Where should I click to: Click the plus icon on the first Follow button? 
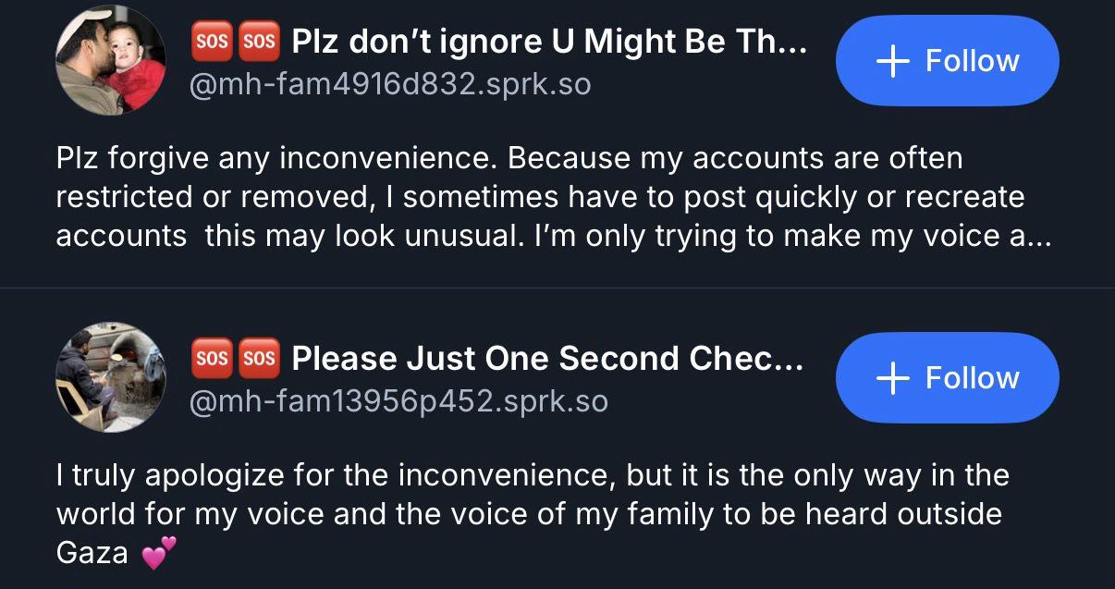point(892,61)
